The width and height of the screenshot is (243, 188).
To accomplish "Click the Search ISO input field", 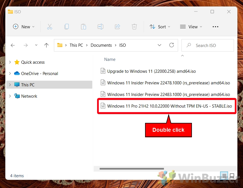I will [x=207, y=45].
